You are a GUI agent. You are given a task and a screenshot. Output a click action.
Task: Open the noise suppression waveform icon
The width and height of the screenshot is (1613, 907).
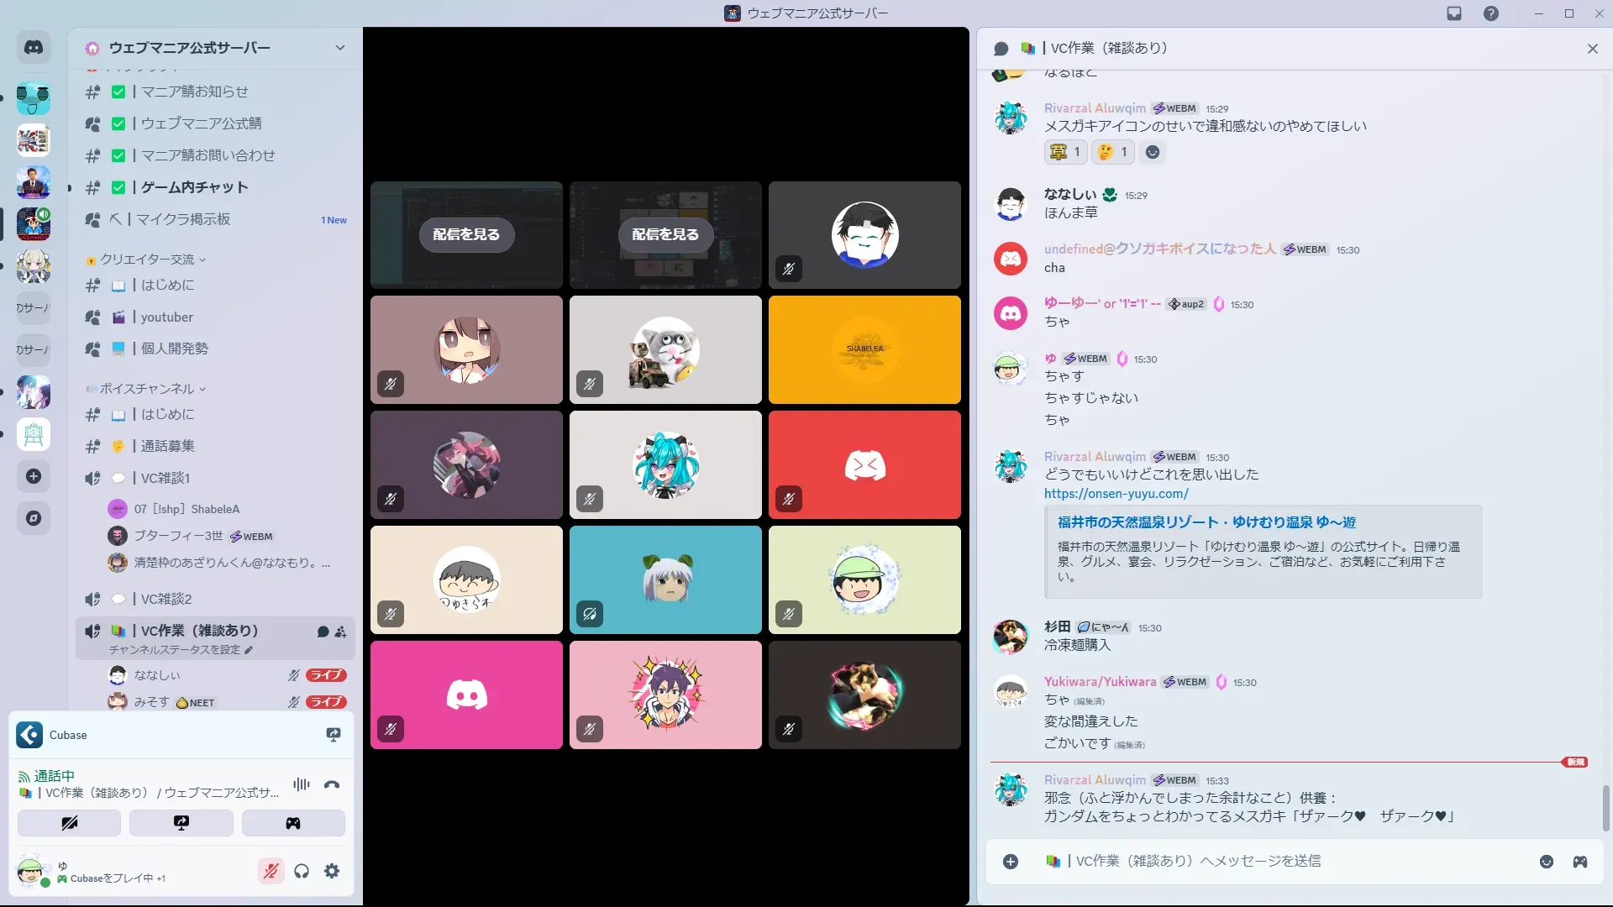point(301,785)
